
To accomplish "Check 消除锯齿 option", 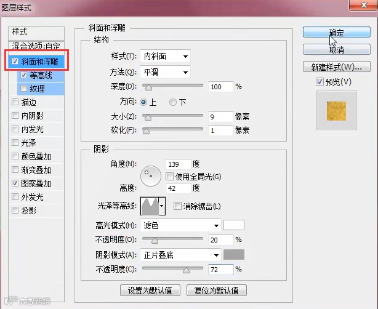I will click(x=177, y=206).
